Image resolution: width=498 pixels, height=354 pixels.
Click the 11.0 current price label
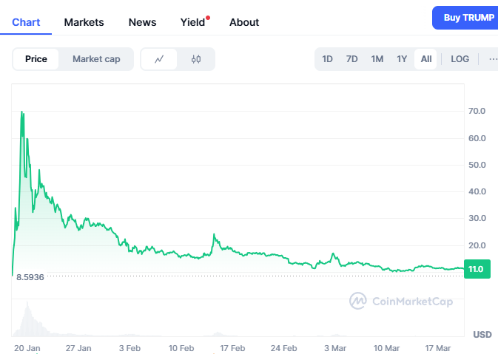[477, 269]
